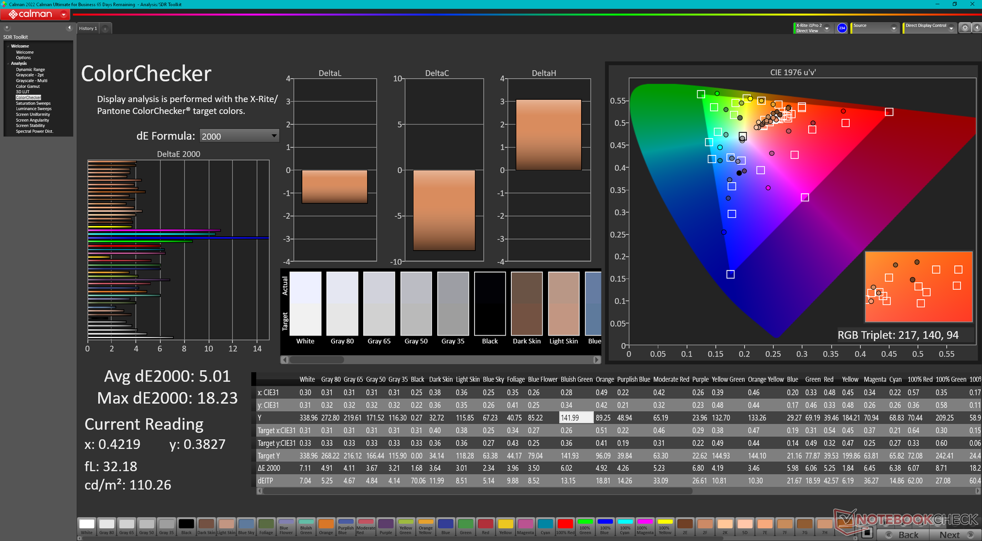
Task: Click the collapse arrow beside the settings gear
Action: (x=976, y=28)
